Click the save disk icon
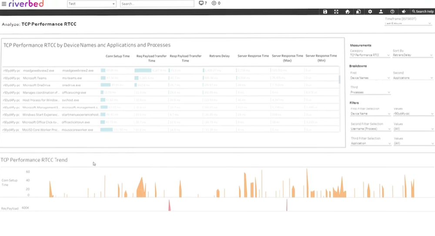Image resolution: width=435 pixels, height=236 pixels. (x=325, y=12)
